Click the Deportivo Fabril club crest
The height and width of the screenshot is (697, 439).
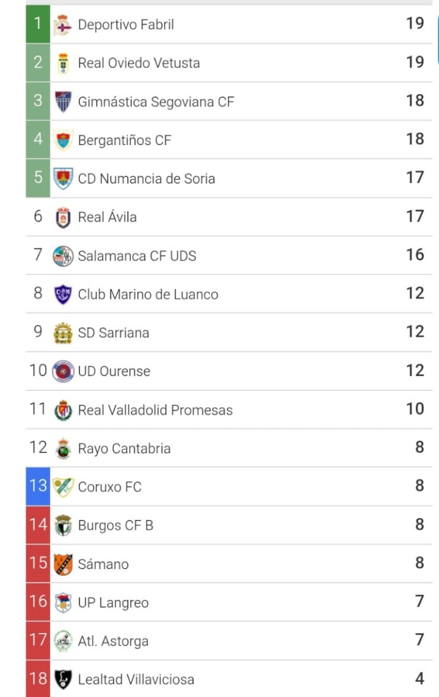tap(64, 25)
